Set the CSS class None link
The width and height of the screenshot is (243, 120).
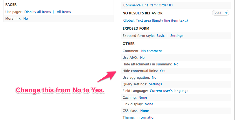[x=145, y=111]
